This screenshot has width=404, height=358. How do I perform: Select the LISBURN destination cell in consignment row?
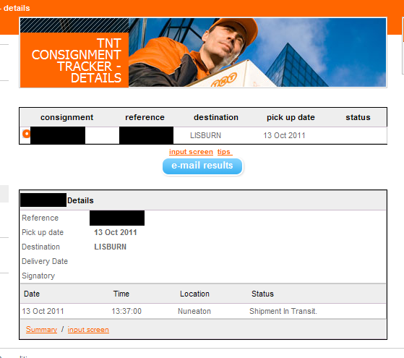(x=205, y=135)
